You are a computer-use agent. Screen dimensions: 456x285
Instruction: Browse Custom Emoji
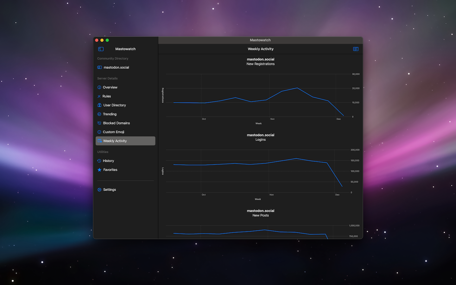pyautogui.click(x=125, y=132)
